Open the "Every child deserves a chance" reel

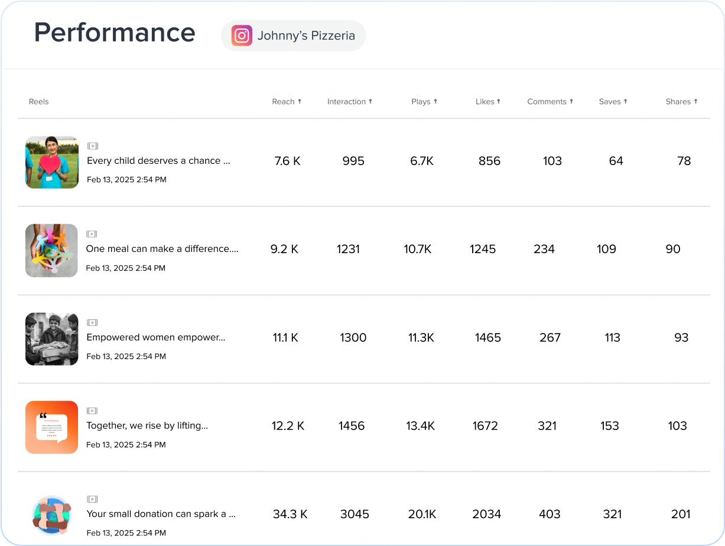pyautogui.click(x=159, y=160)
